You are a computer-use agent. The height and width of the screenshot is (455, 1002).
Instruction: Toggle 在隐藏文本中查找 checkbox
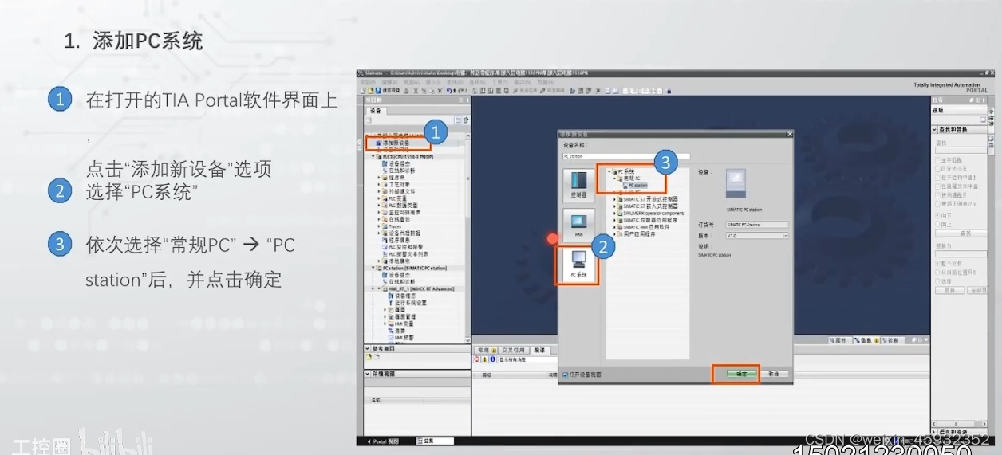(937, 186)
